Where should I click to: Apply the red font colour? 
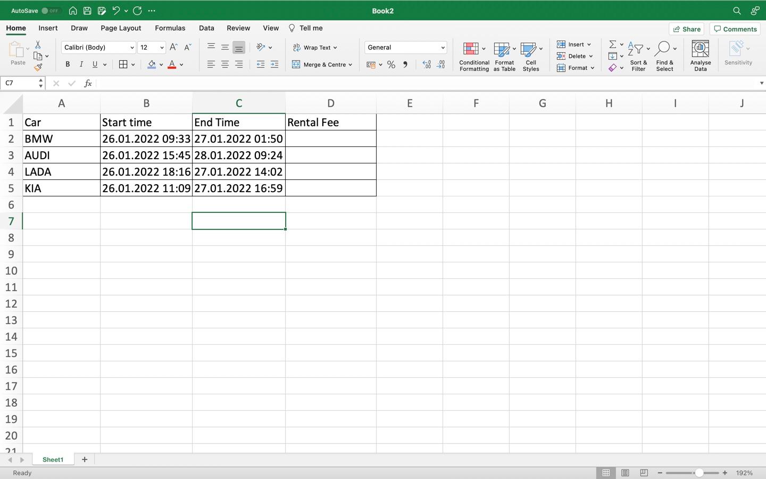click(172, 65)
